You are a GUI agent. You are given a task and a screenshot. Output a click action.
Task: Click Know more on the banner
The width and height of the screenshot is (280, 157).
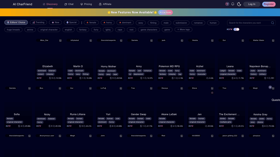[165, 12]
